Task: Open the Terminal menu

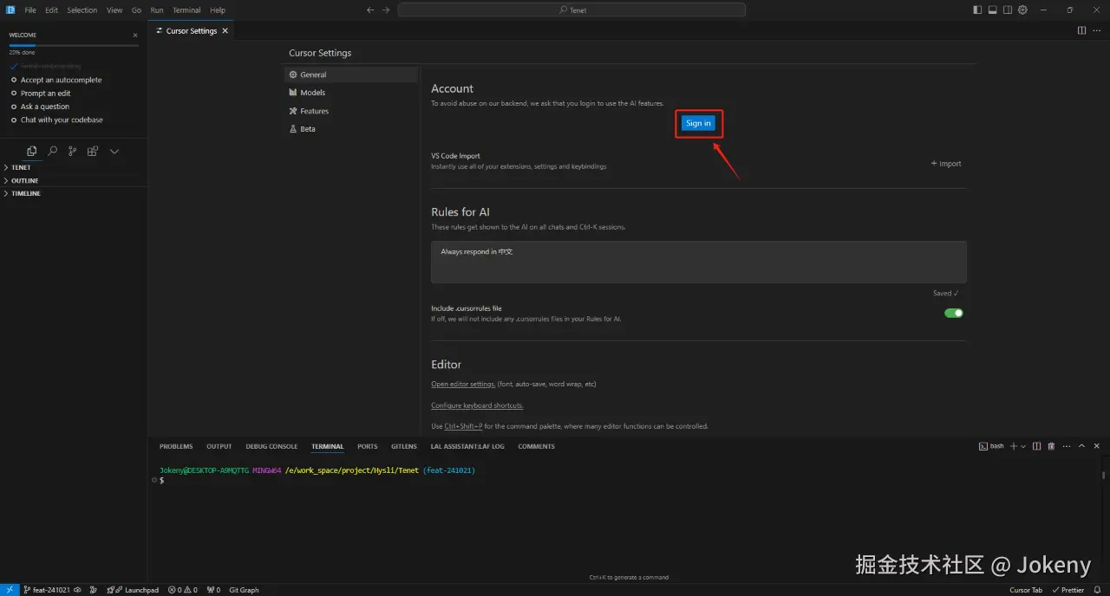Action: point(186,10)
